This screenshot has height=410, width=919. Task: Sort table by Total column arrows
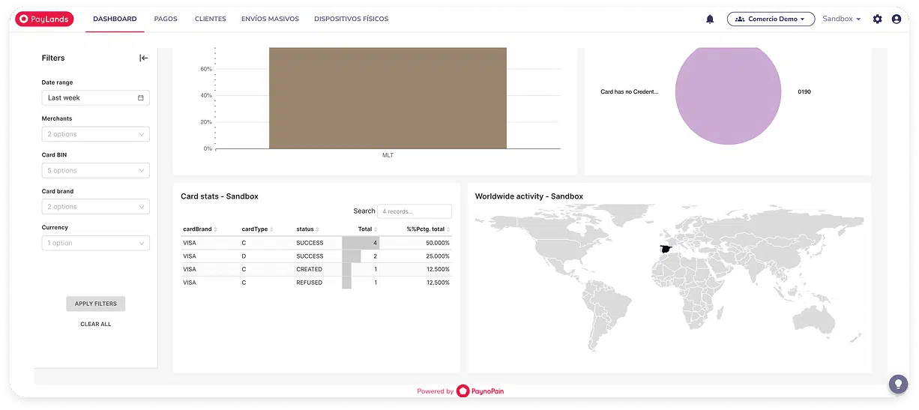coord(376,229)
